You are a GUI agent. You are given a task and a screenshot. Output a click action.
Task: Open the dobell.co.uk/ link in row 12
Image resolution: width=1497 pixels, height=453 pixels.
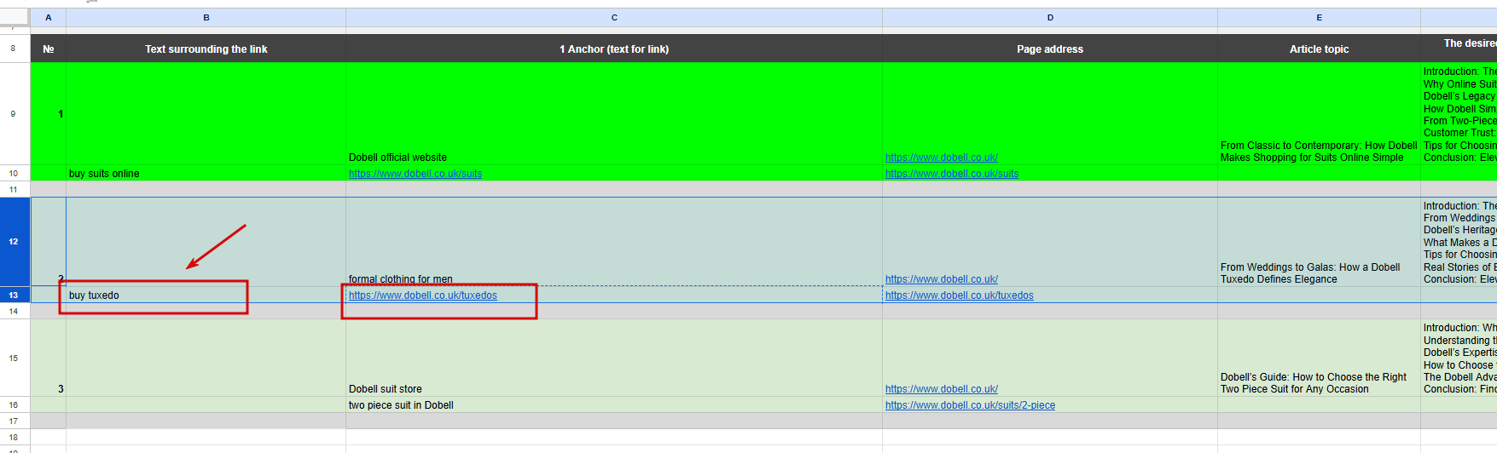pos(941,279)
